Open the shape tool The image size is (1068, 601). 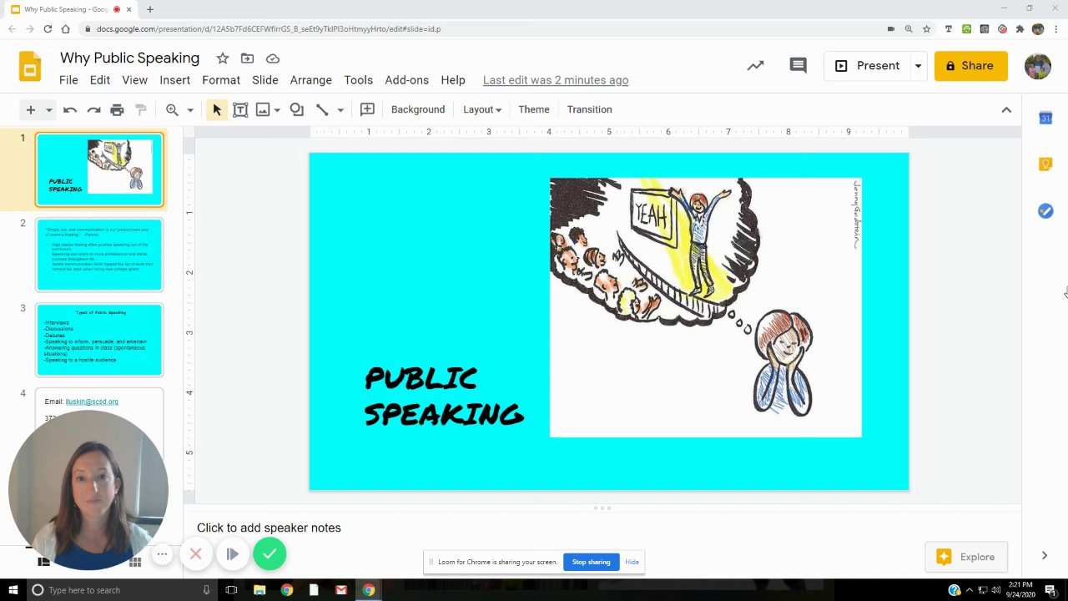[x=296, y=109]
